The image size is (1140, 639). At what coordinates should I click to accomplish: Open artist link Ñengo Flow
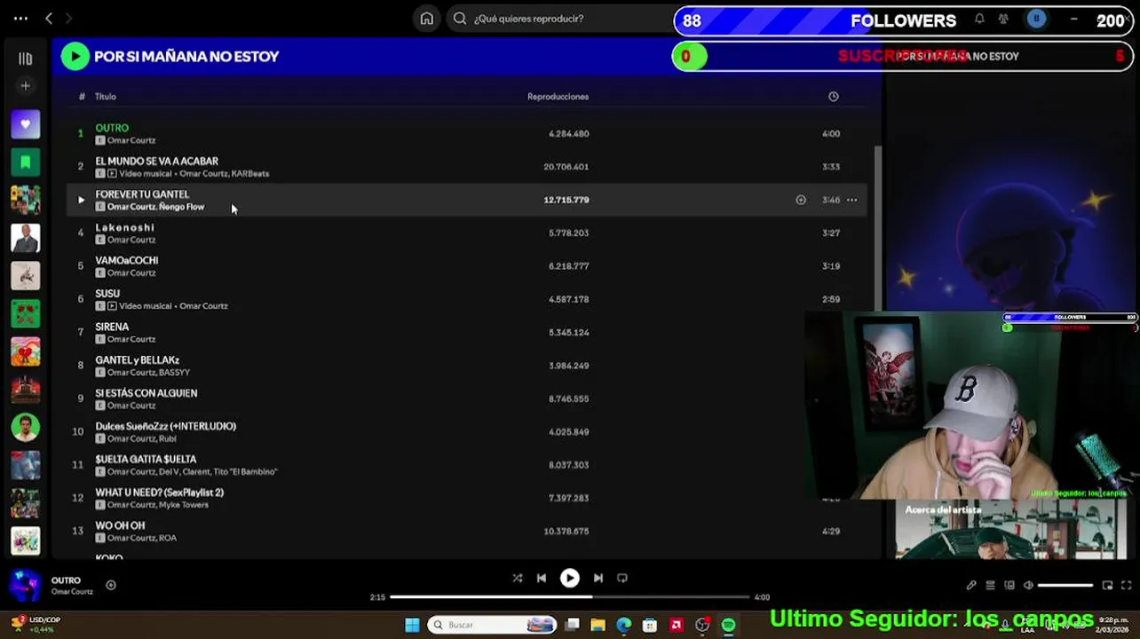[182, 207]
